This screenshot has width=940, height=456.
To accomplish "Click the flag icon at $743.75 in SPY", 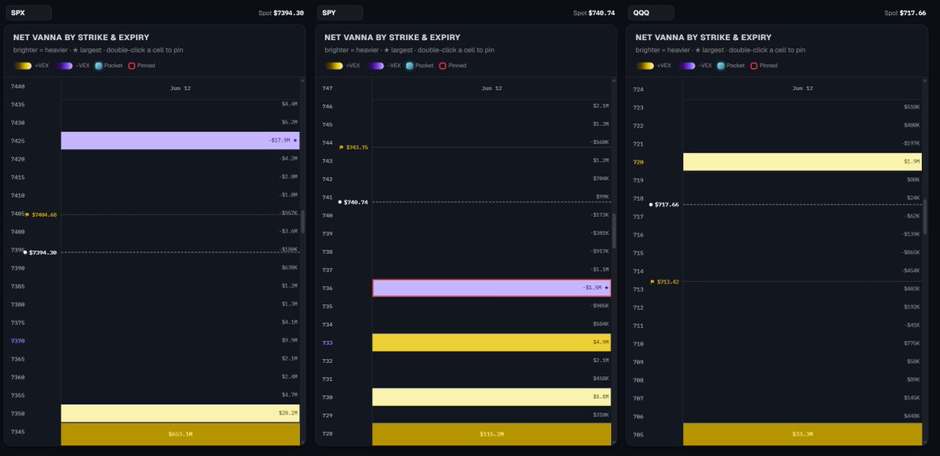I will click(x=342, y=147).
